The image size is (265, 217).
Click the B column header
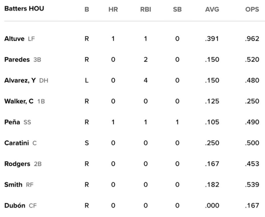tap(87, 9)
